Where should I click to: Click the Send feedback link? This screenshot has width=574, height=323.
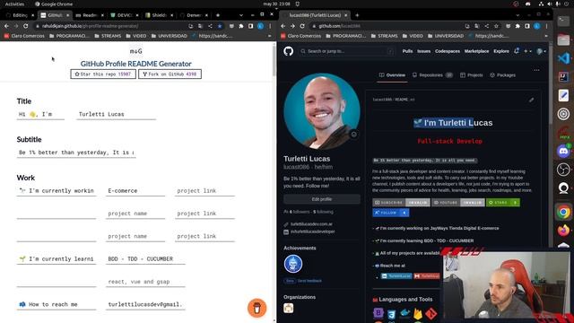[x=309, y=281]
